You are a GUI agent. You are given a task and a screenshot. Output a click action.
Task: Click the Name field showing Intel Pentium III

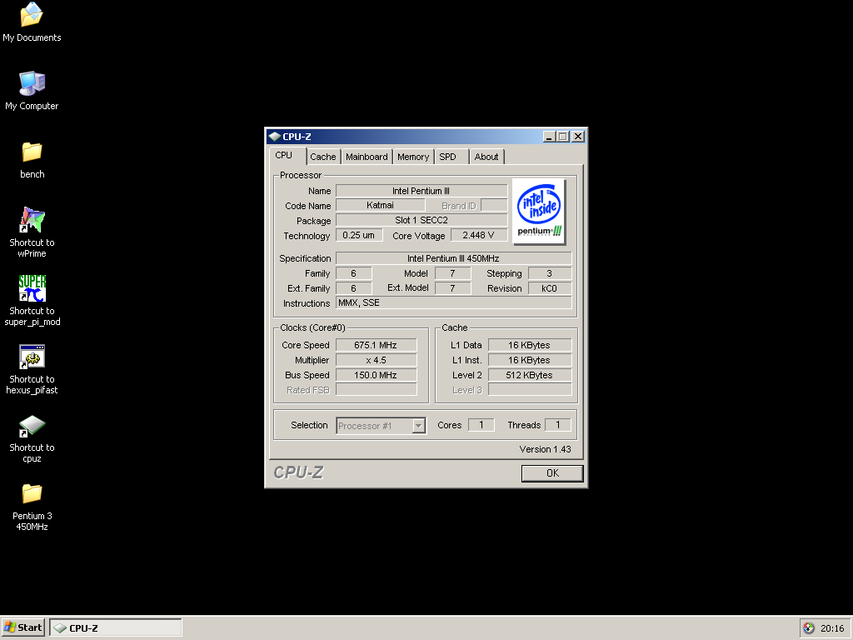[422, 191]
